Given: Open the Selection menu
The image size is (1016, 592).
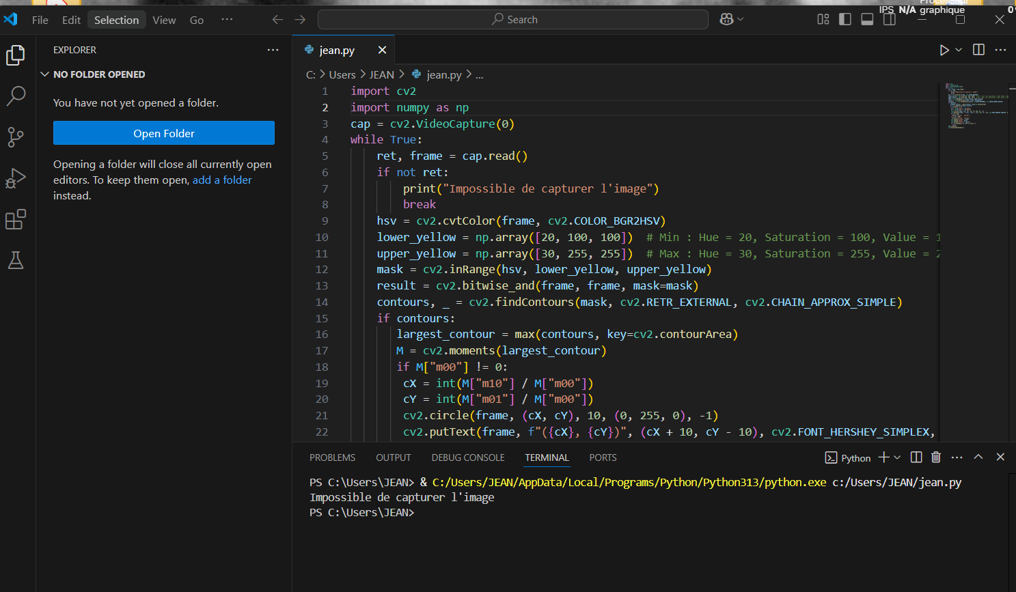Looking at the screenshot, I should coord(116,20).
